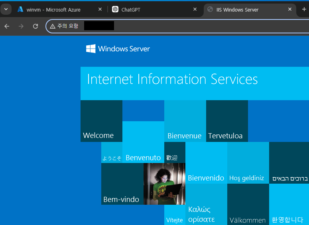Image resolution: width=309 pixels, height=225 pixels.
Task: Click the Hoş geldiniz tile
Action: (248, 163)
